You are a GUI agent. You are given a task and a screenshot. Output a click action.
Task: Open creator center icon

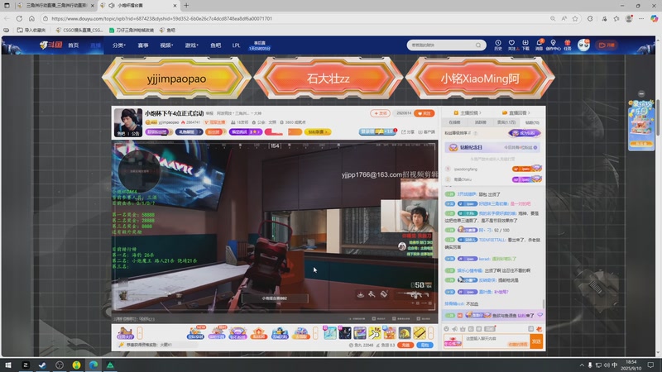point(553,45)
